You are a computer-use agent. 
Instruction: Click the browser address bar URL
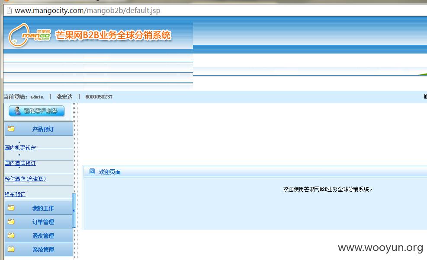coord(87,11)
